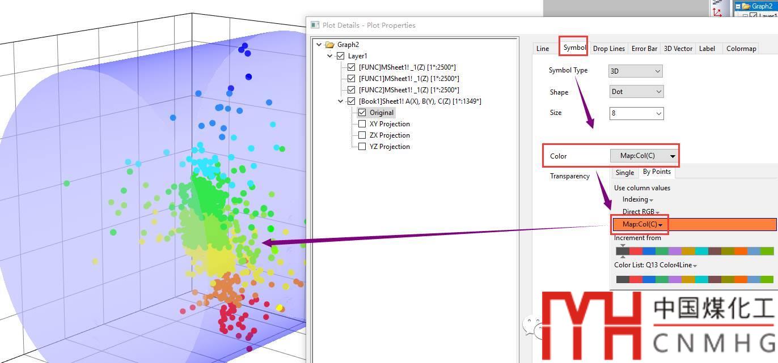Collapse the Book1 Sheet1 tree node
The image size is (778, 363).
click(x=341, y=101)
